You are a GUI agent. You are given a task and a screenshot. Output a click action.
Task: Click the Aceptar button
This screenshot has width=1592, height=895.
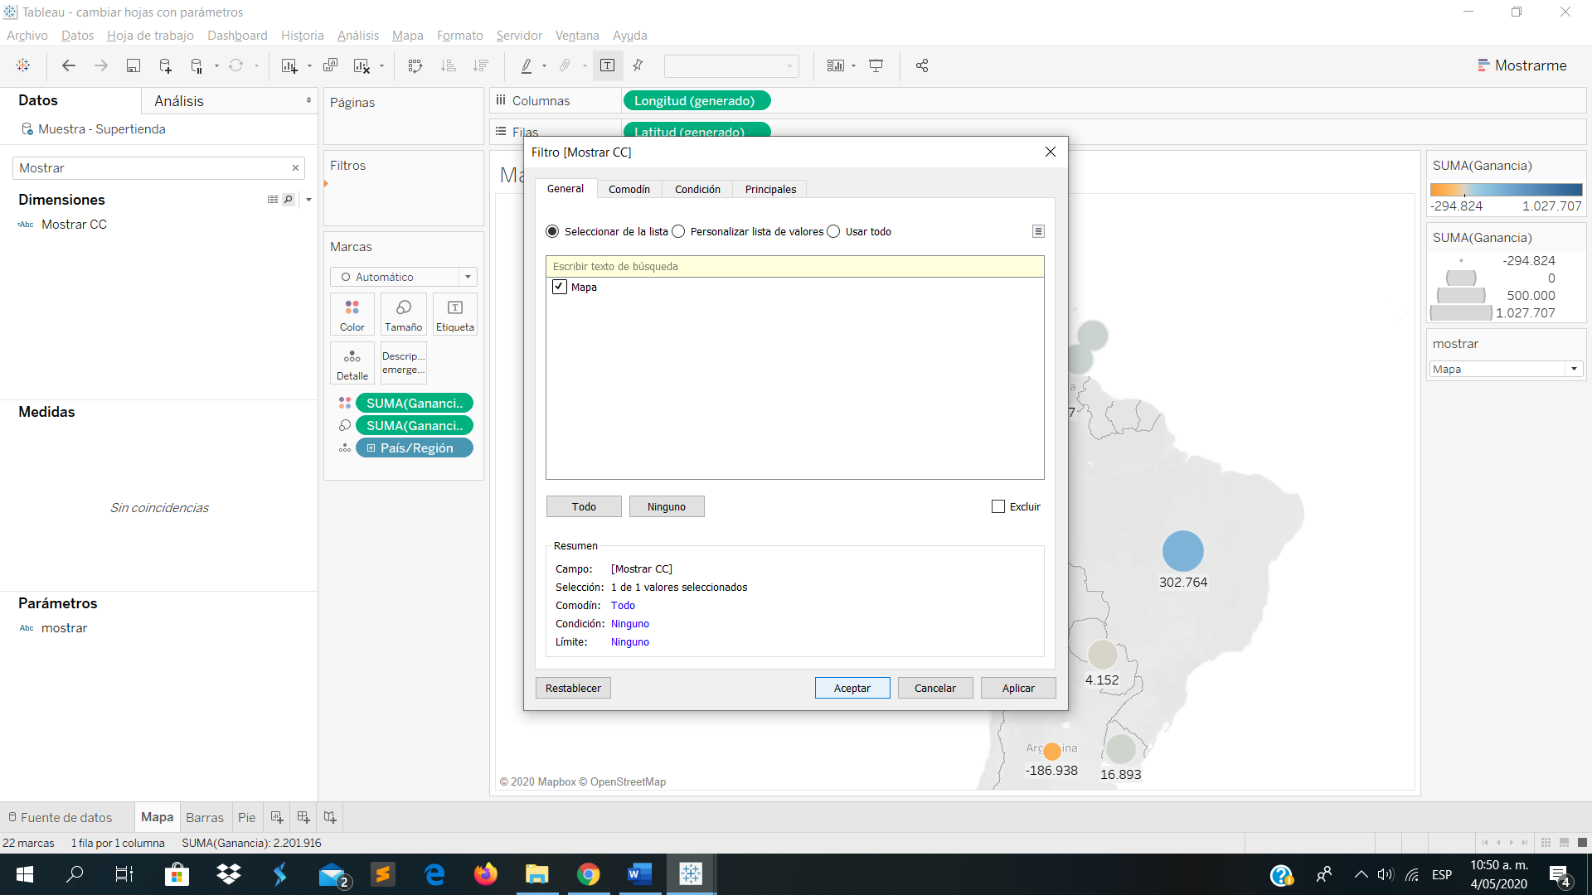pos(852,688)
